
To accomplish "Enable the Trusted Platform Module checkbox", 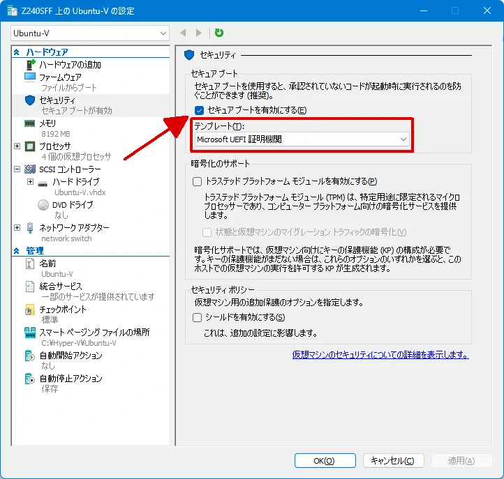I will [197, 181].
